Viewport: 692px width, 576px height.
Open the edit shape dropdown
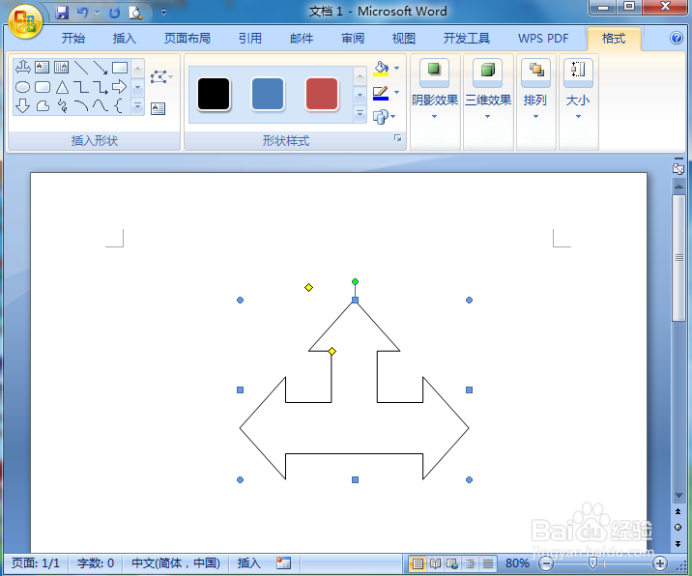click(x=161, y=77)
